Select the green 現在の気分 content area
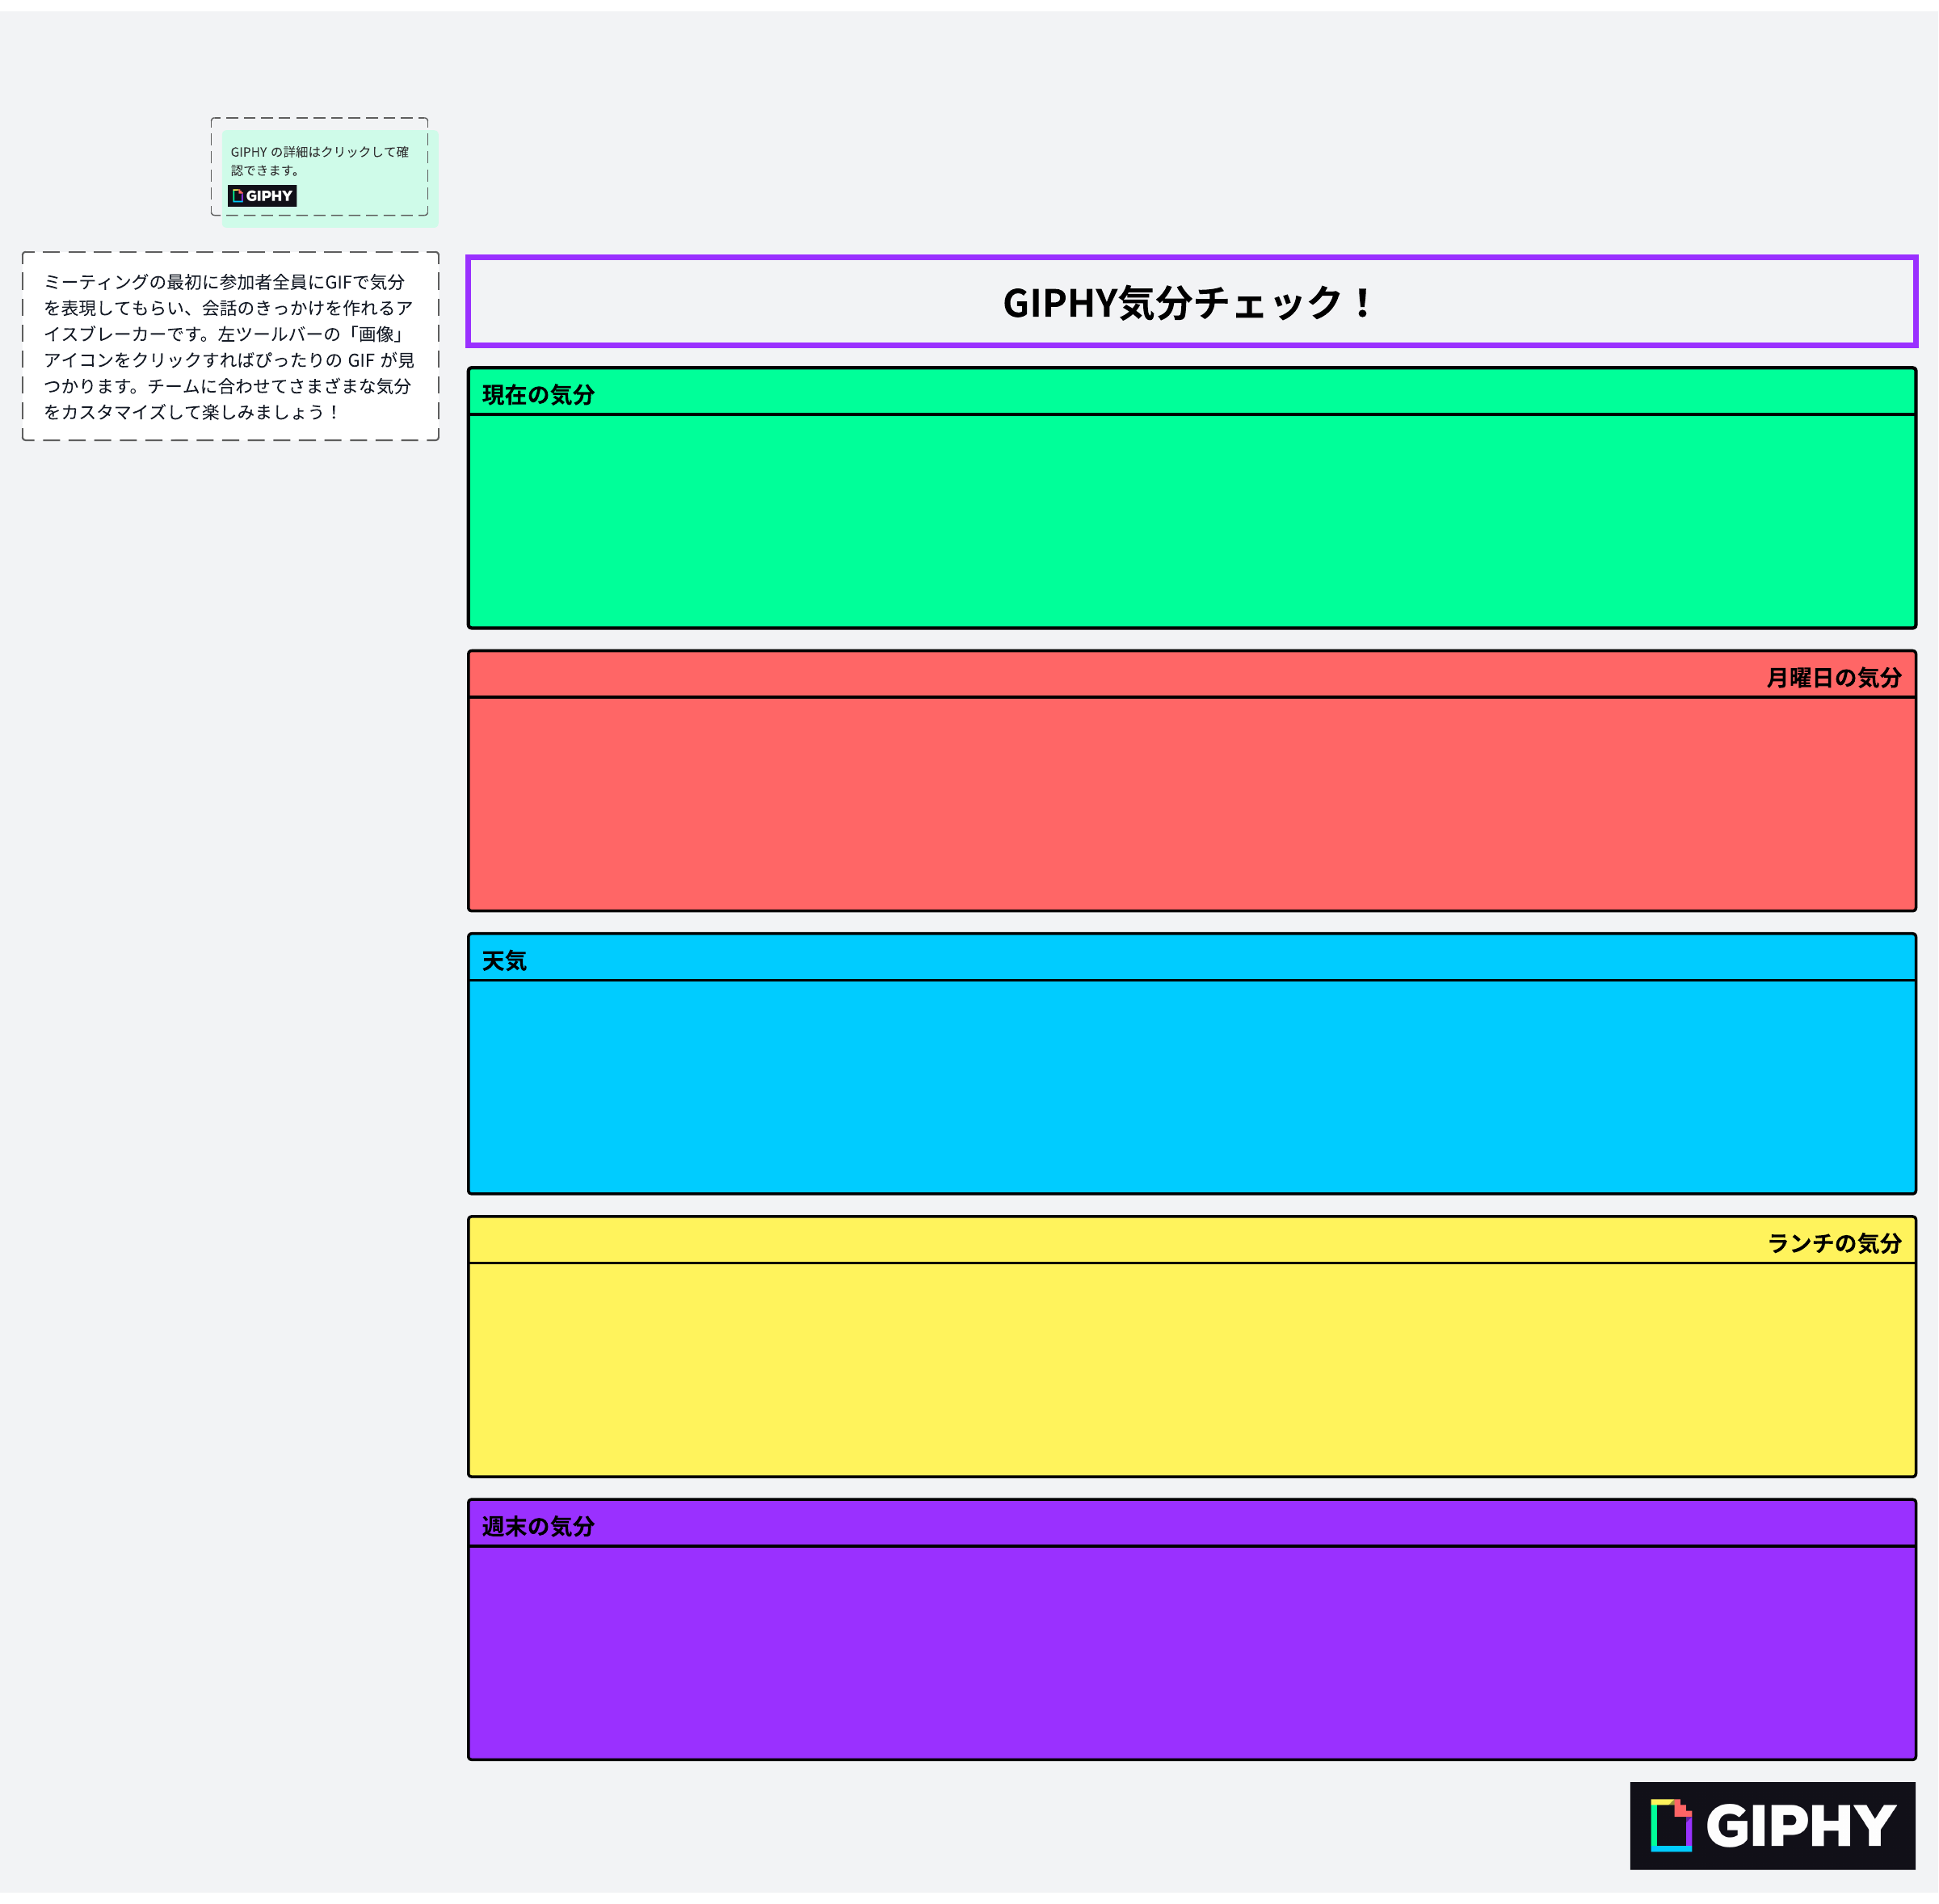 (x=1191, y=521)
